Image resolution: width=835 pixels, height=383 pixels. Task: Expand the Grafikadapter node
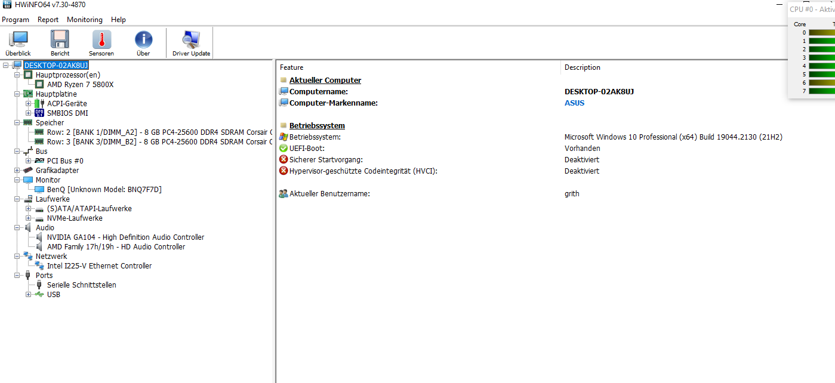click(x=17, y=170)
